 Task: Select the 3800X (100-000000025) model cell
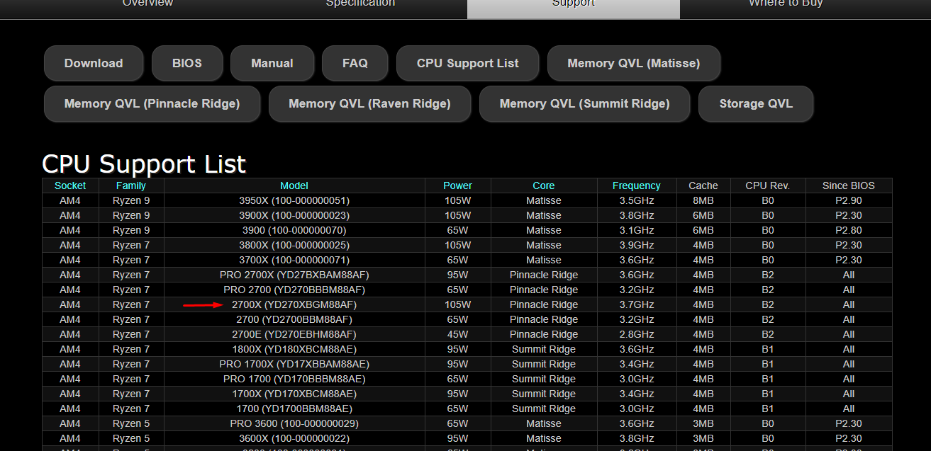point(294,245)
